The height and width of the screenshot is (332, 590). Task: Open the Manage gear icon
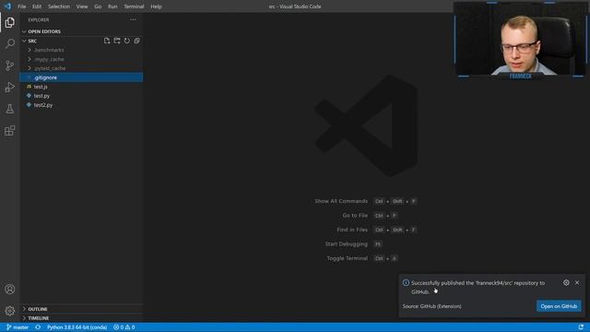click(10, 311)
